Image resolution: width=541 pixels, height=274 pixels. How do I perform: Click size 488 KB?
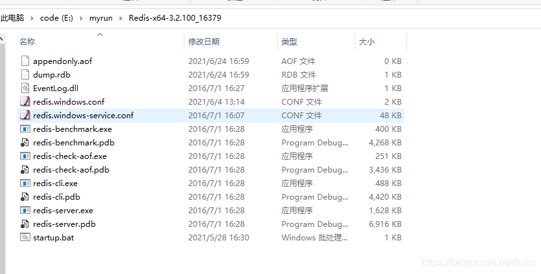coord(388,184)
